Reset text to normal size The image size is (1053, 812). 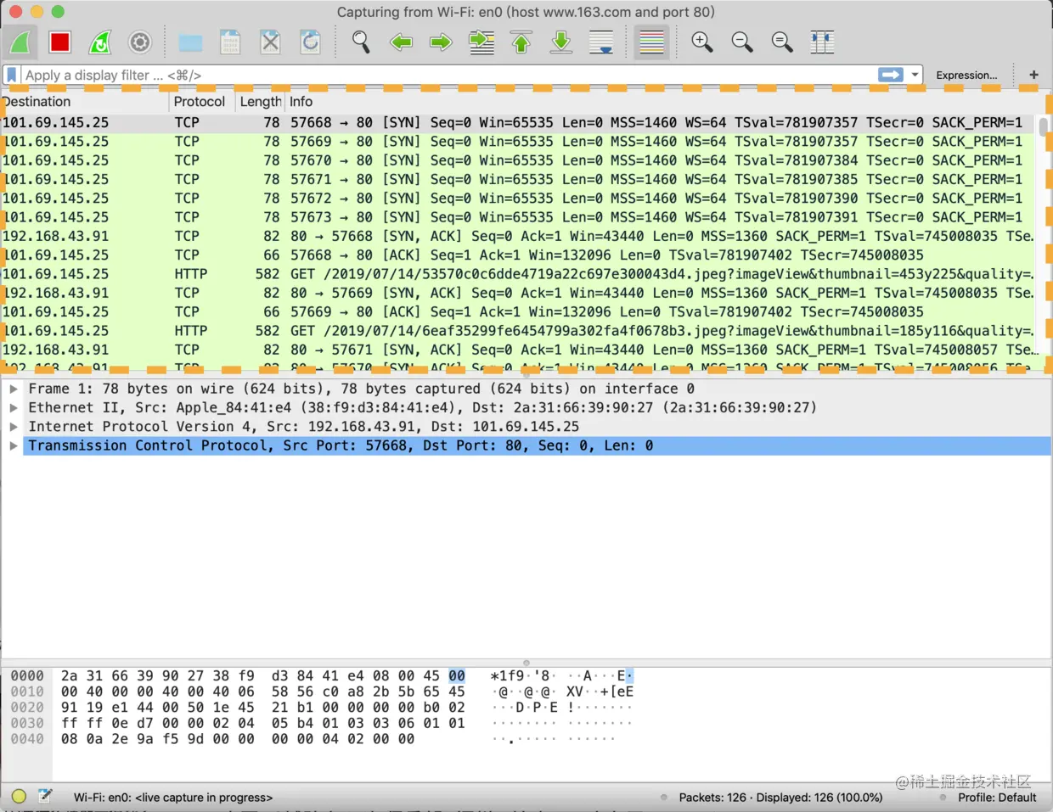point(782,42)
